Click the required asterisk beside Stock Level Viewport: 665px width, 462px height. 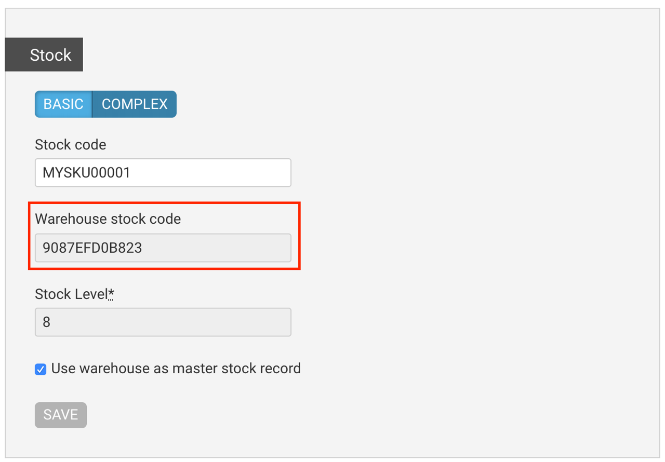pos(111,294)
